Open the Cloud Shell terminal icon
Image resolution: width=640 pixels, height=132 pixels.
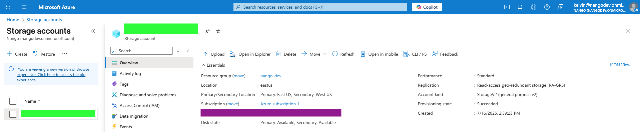click(507, 7)
